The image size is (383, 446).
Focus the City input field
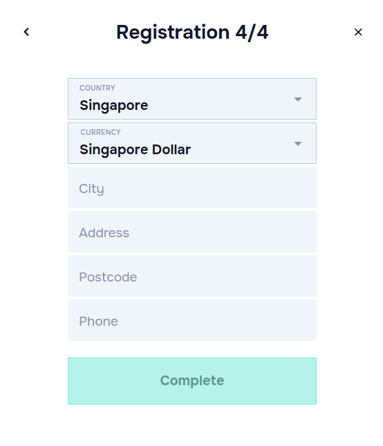point(192,187)
